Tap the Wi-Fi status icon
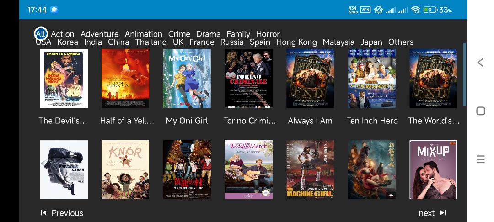The image size is (494, 222). (415, 10)
